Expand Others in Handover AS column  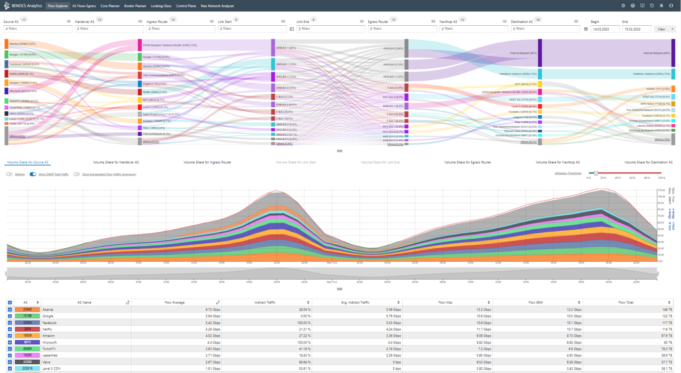point(151,141)
